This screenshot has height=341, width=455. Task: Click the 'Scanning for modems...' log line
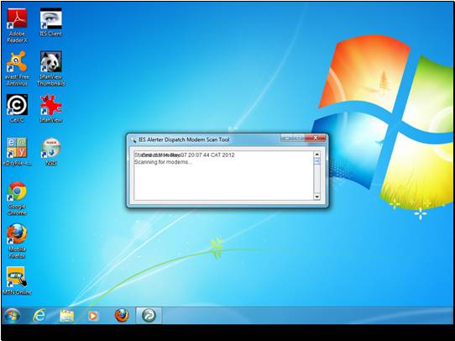163,162
